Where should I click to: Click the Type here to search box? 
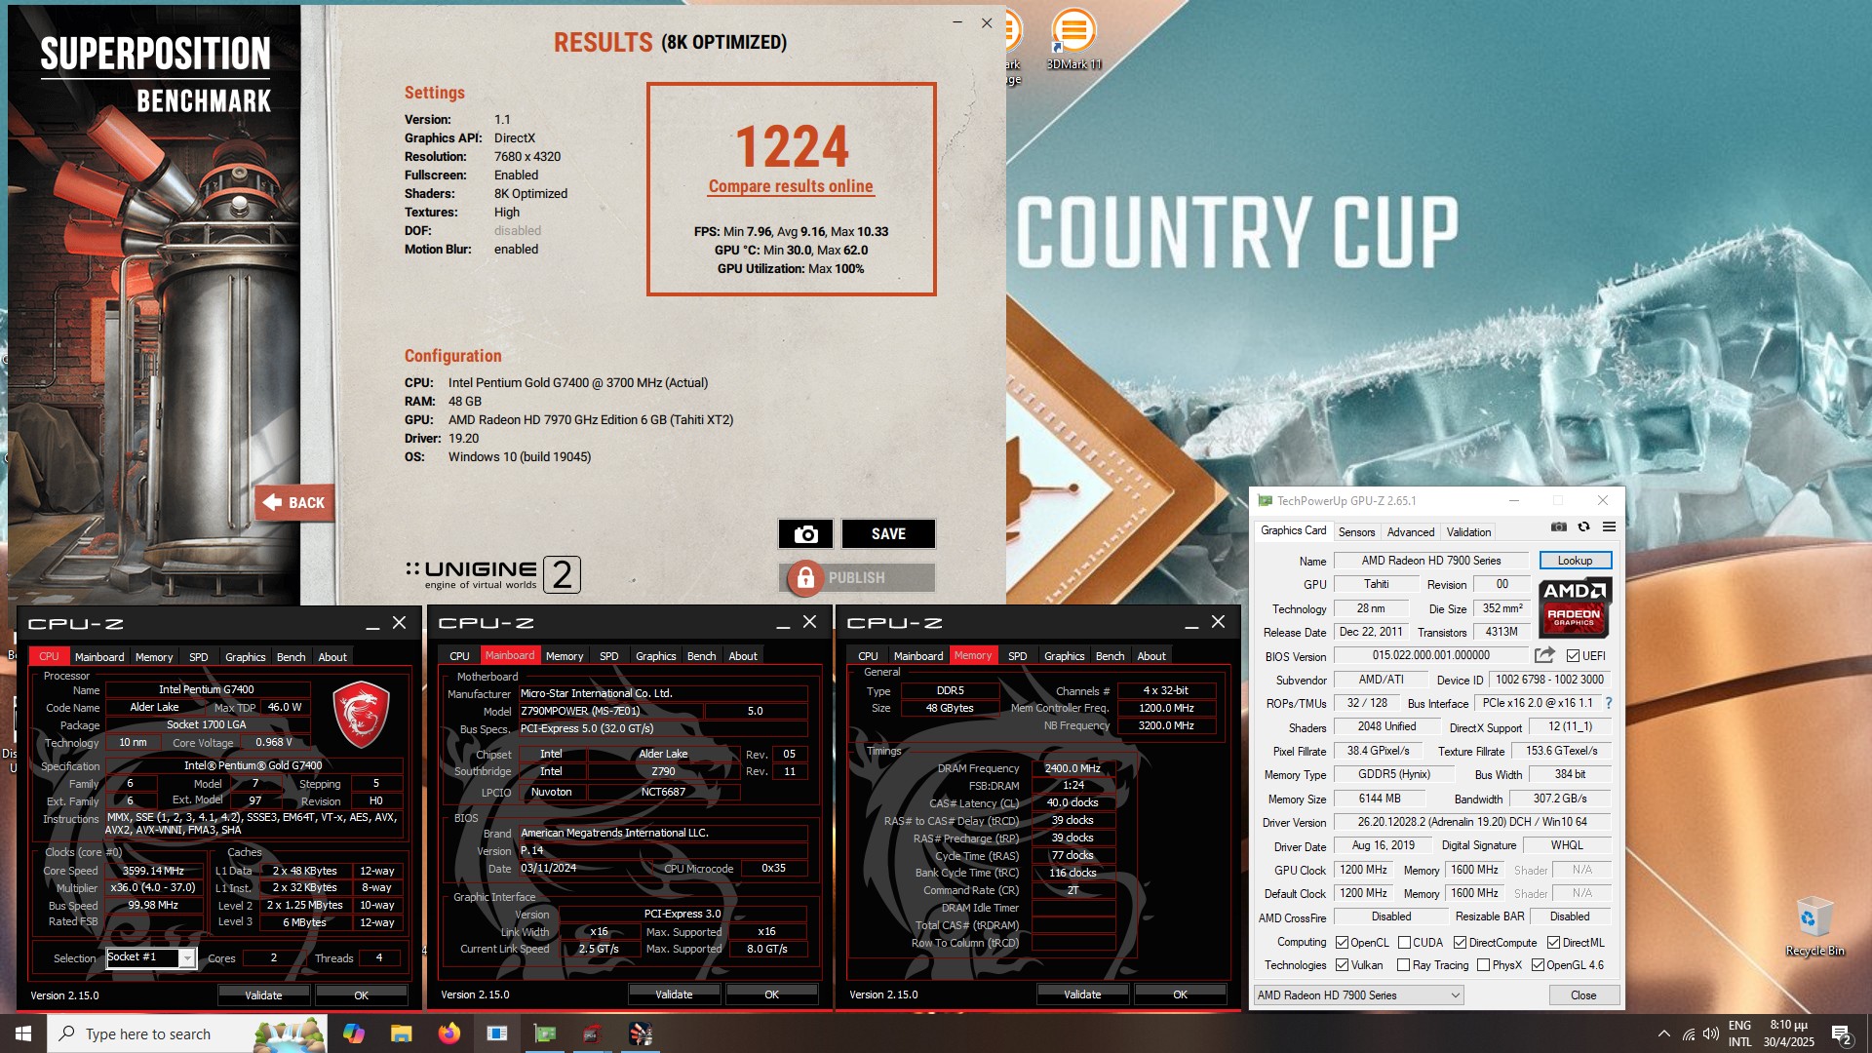tap(185, 1033)
